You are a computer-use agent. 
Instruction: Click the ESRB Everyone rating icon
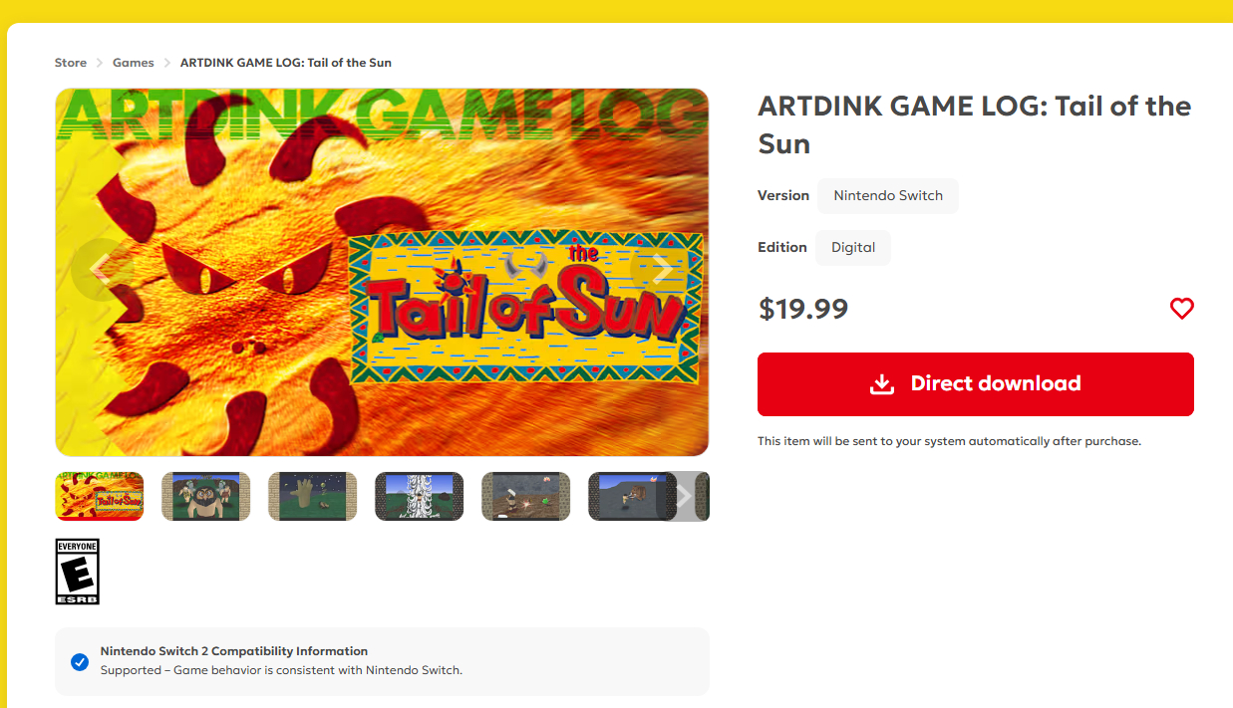tap(77, 572)
